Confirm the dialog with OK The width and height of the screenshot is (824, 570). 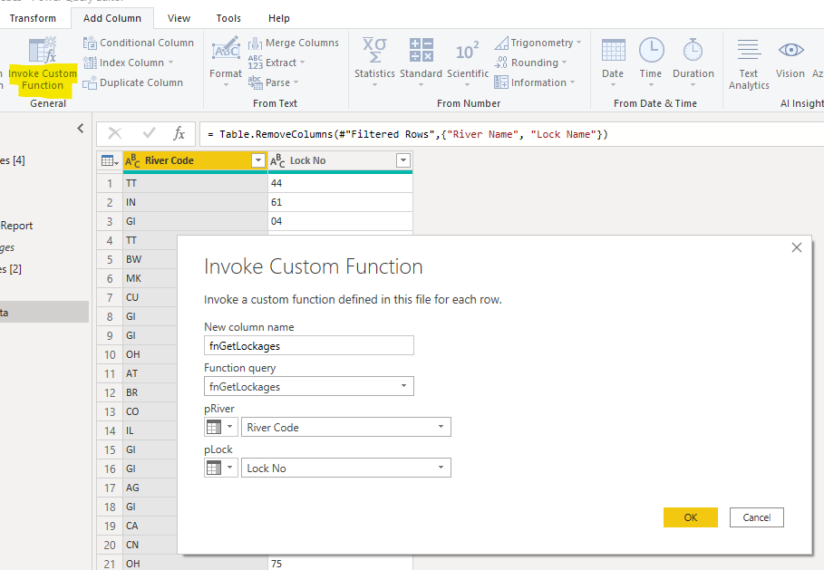(690, 517)
